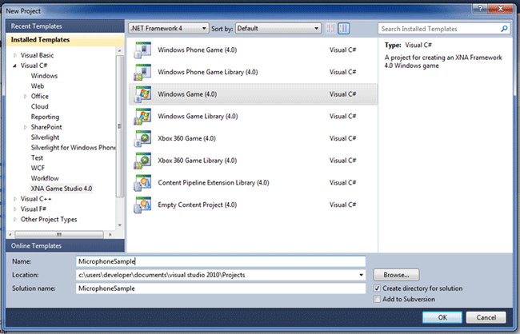Click the Windows Phone Game Library (4.0) icon

142,72
